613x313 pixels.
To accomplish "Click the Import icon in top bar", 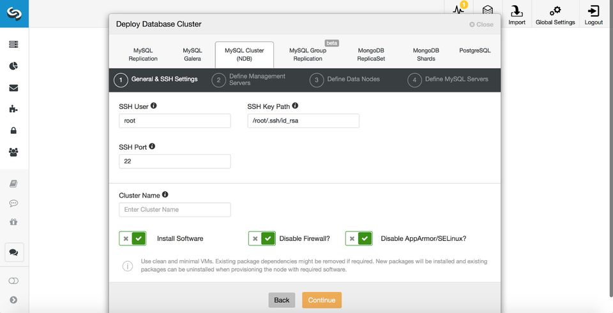I will 517,11.
